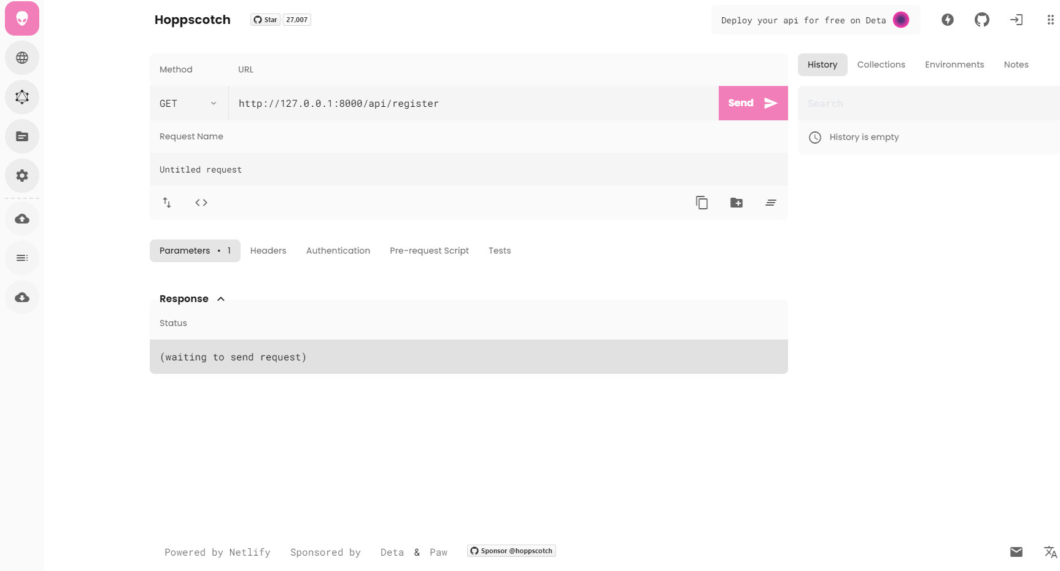Open the three-dot more options menu
The image size is (1060, 571).
(x=1050, y=20)
